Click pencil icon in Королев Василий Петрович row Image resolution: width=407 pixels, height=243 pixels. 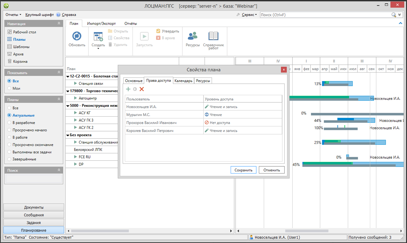[207, 131]
